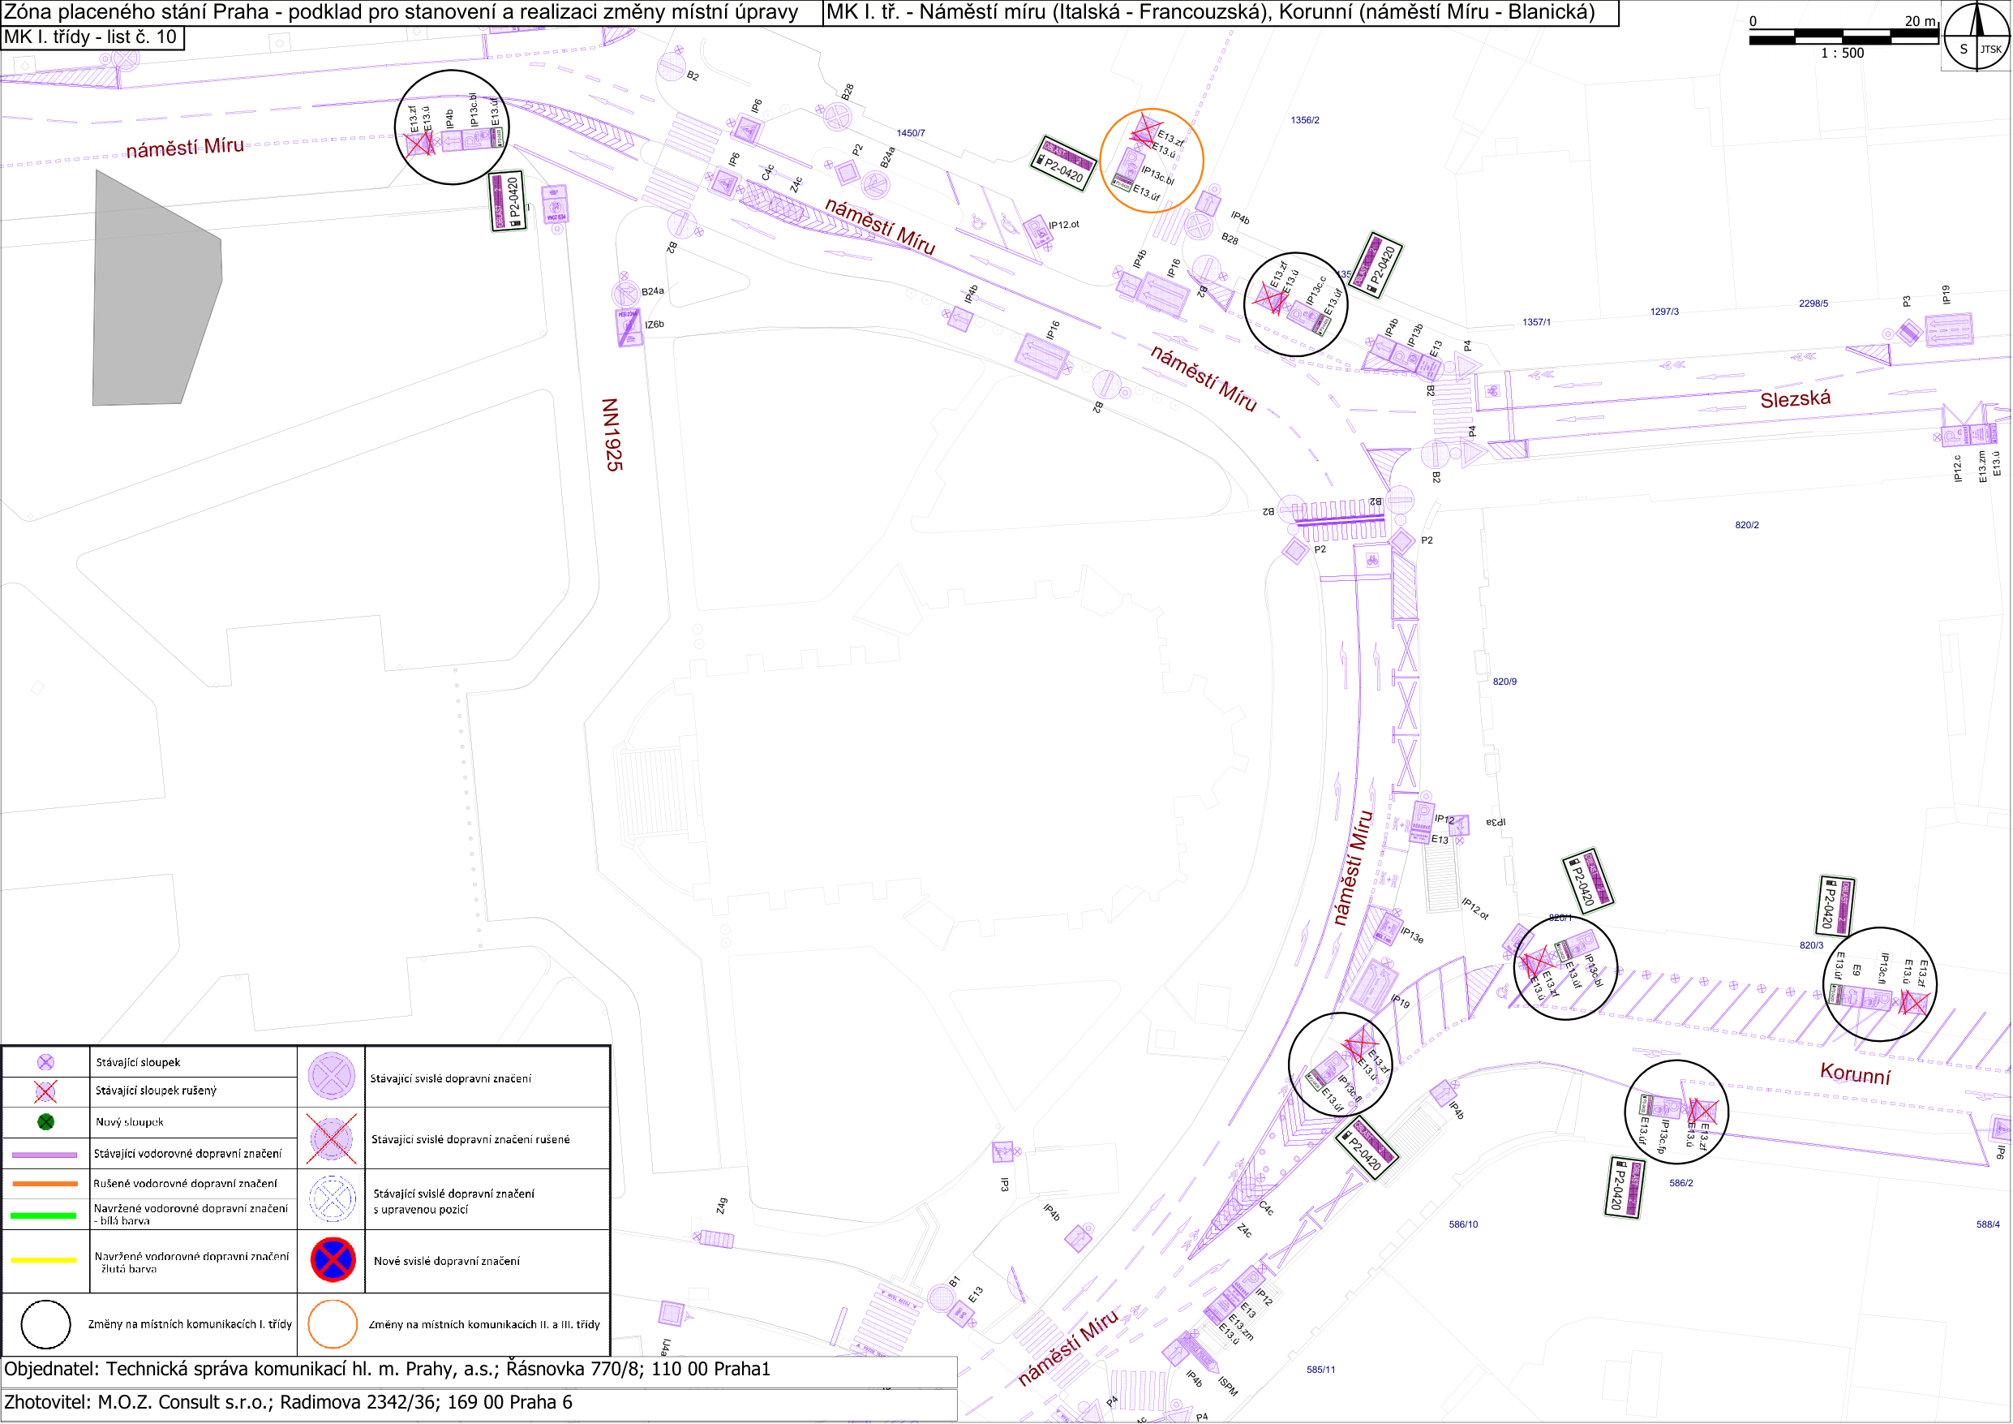
Task: Click the Stávající sloupek rušený legend symbol
Action: pos(45,1091)
